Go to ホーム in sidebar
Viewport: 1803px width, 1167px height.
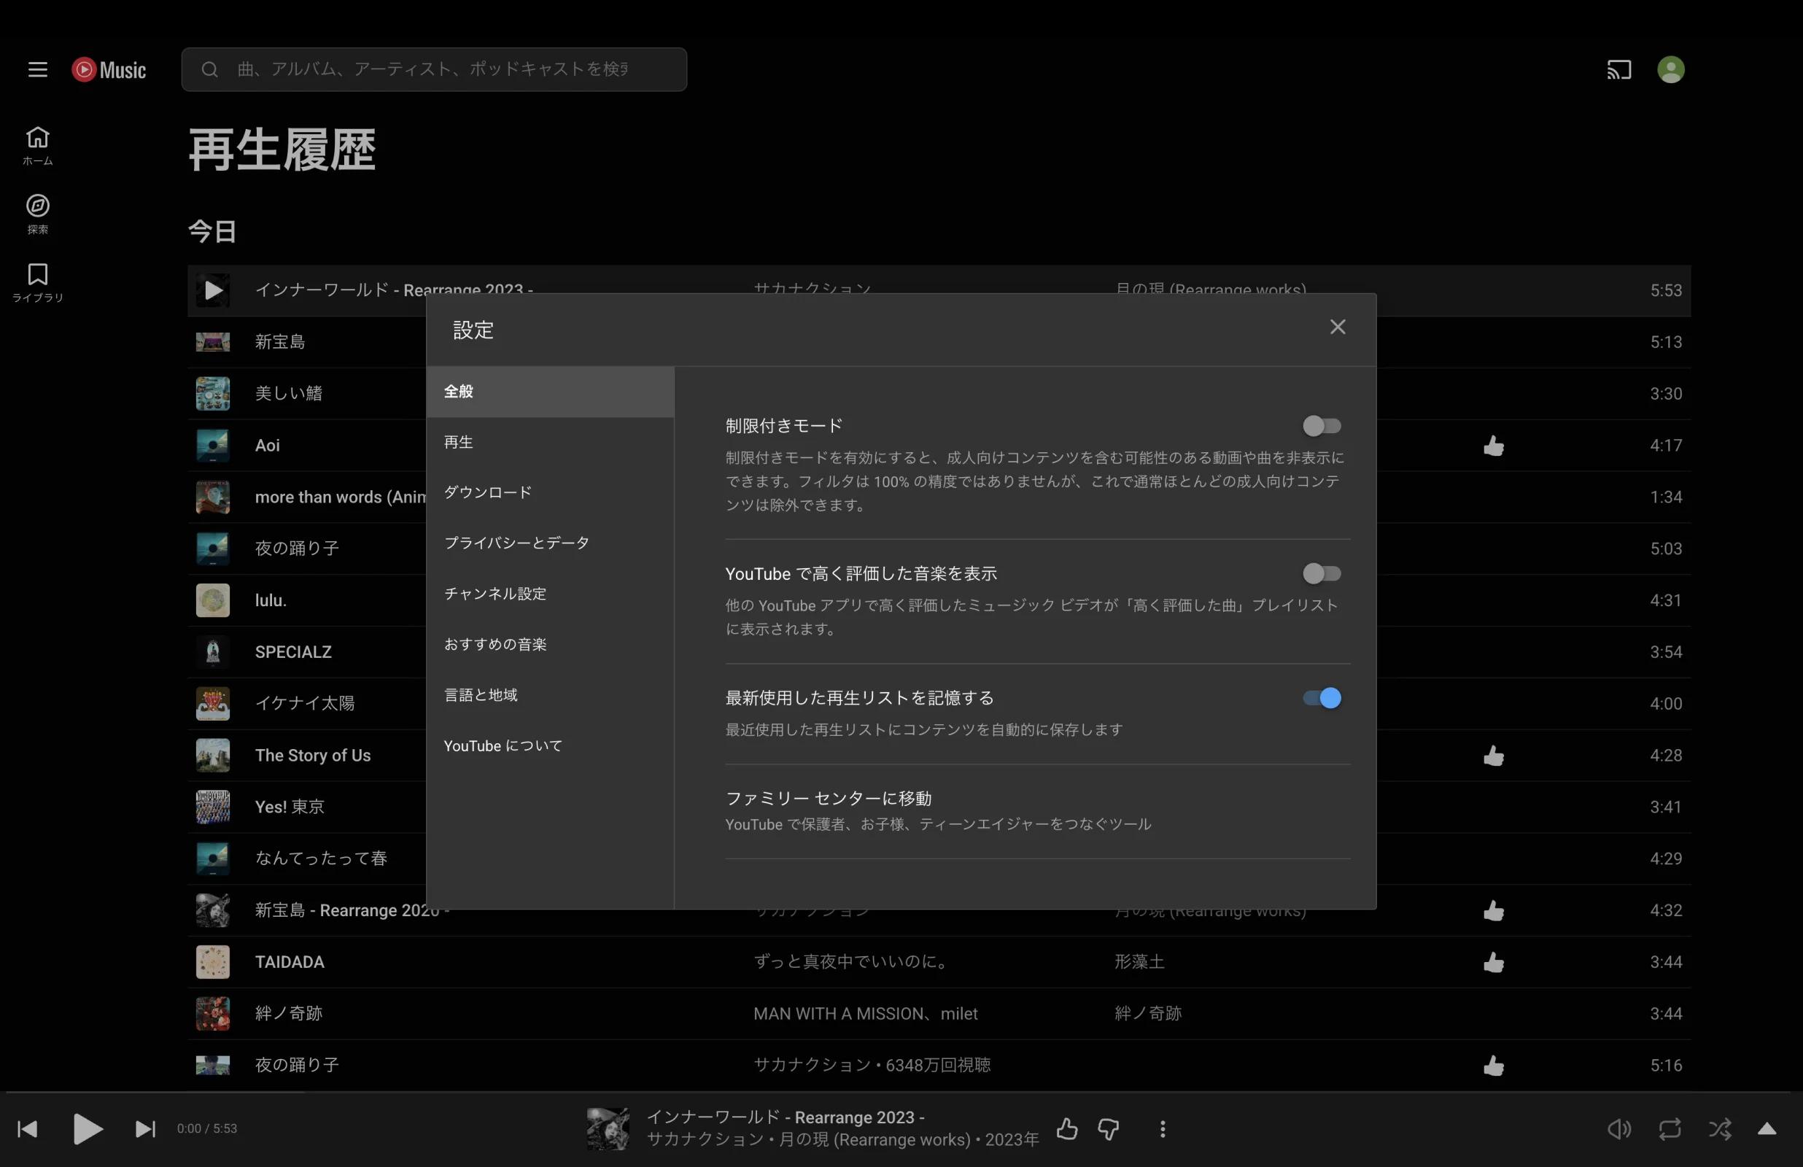point(37,145)
